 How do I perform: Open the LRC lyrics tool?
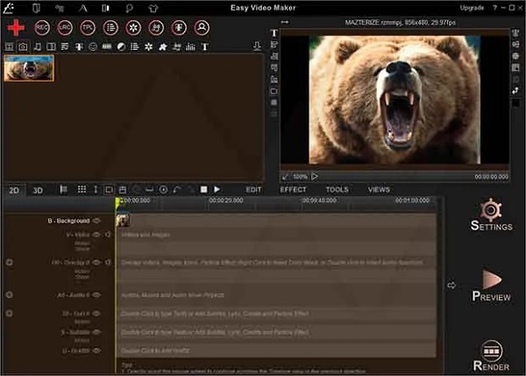tap(64, 27)
